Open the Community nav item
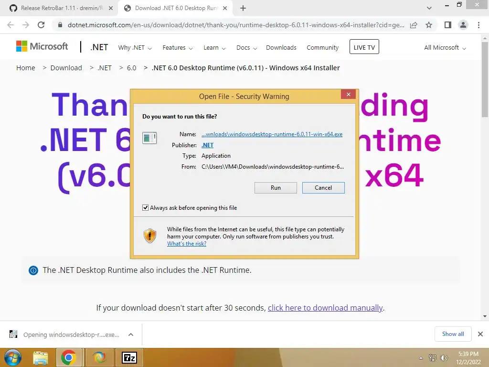 [x=322, y=47]
